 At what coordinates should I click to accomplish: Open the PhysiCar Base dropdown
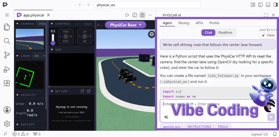[x=126, y=25]
